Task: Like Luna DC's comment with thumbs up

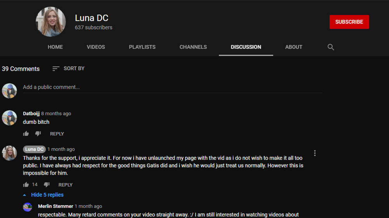Action: pos(26,185)
